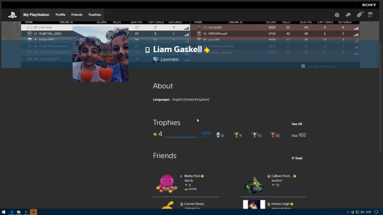Open Conner Drury's friend profile
Image resolution: width=383 pixels, height=215 pixels.
pyautogui.click(x=194, y=204)
